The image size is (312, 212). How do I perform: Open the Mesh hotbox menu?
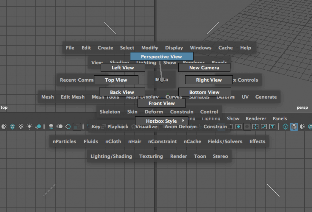point(48,97)
